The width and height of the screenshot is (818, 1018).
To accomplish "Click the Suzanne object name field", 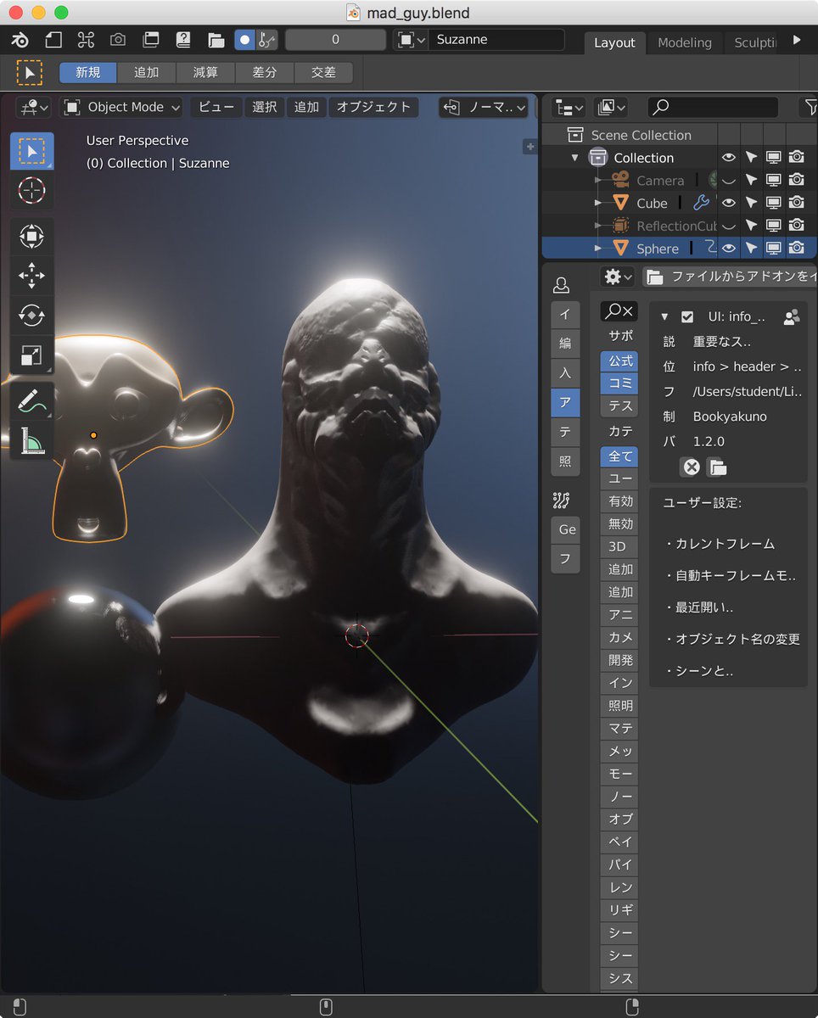I will [496, 40].
